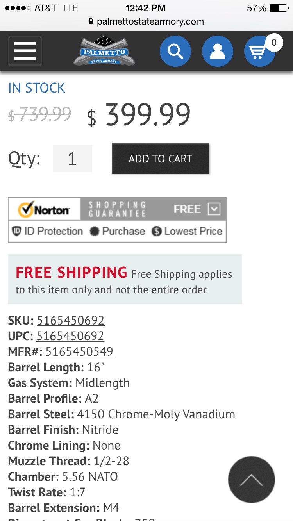Tap the cart item count badge
This screenshot has width=293, height=521.
[274, 43]
